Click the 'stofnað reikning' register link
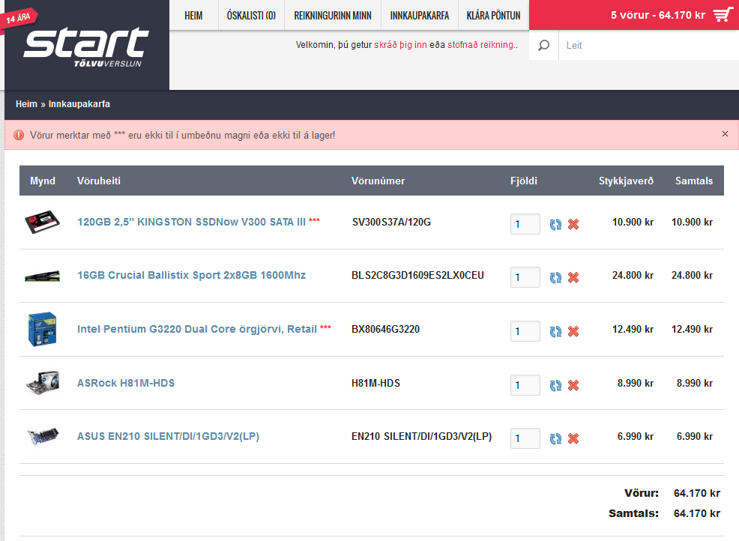739x541 pixels. tap(480, 45)
